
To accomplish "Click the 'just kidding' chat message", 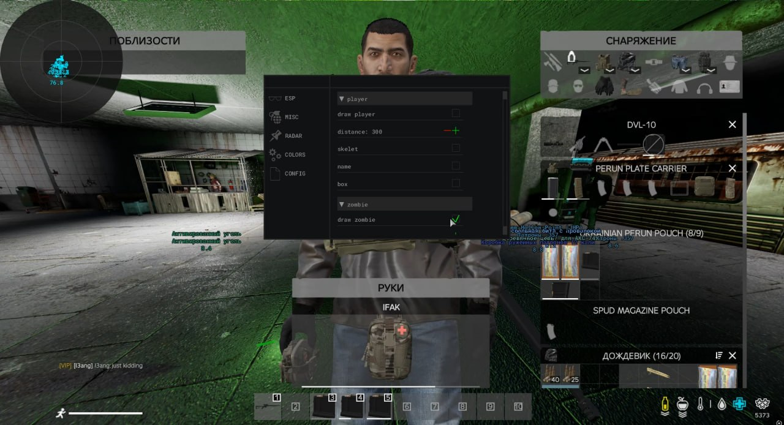I will 119,366.
